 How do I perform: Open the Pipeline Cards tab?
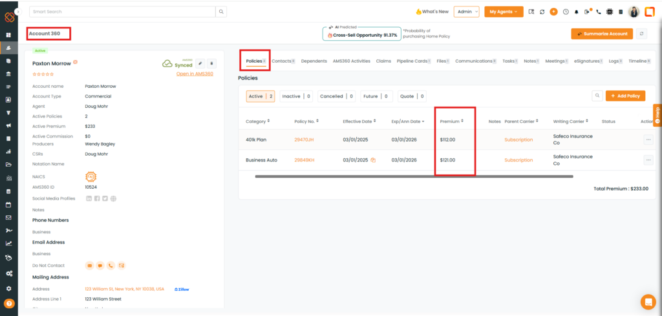click(x=414, y=61)
